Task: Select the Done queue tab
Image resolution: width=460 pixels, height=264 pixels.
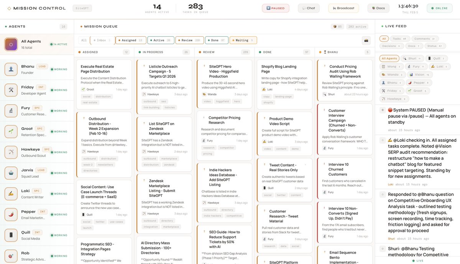Action: point(217,40)
